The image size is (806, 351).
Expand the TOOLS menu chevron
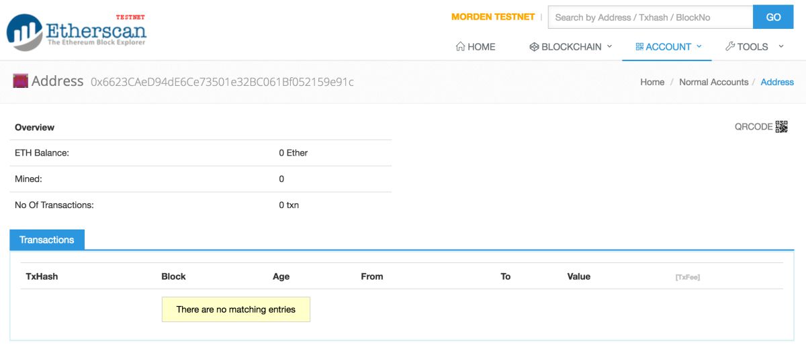[x=781, y=46]
